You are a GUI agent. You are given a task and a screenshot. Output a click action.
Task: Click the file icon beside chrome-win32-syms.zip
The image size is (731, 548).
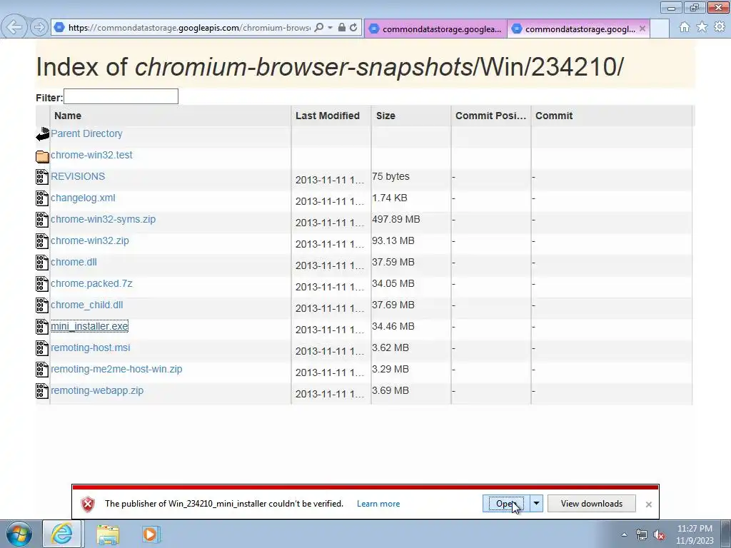(42, 220)
